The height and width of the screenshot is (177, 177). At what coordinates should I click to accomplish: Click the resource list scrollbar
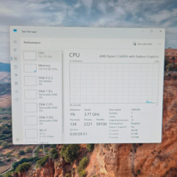pyautogui.click(x=63, y=92)
